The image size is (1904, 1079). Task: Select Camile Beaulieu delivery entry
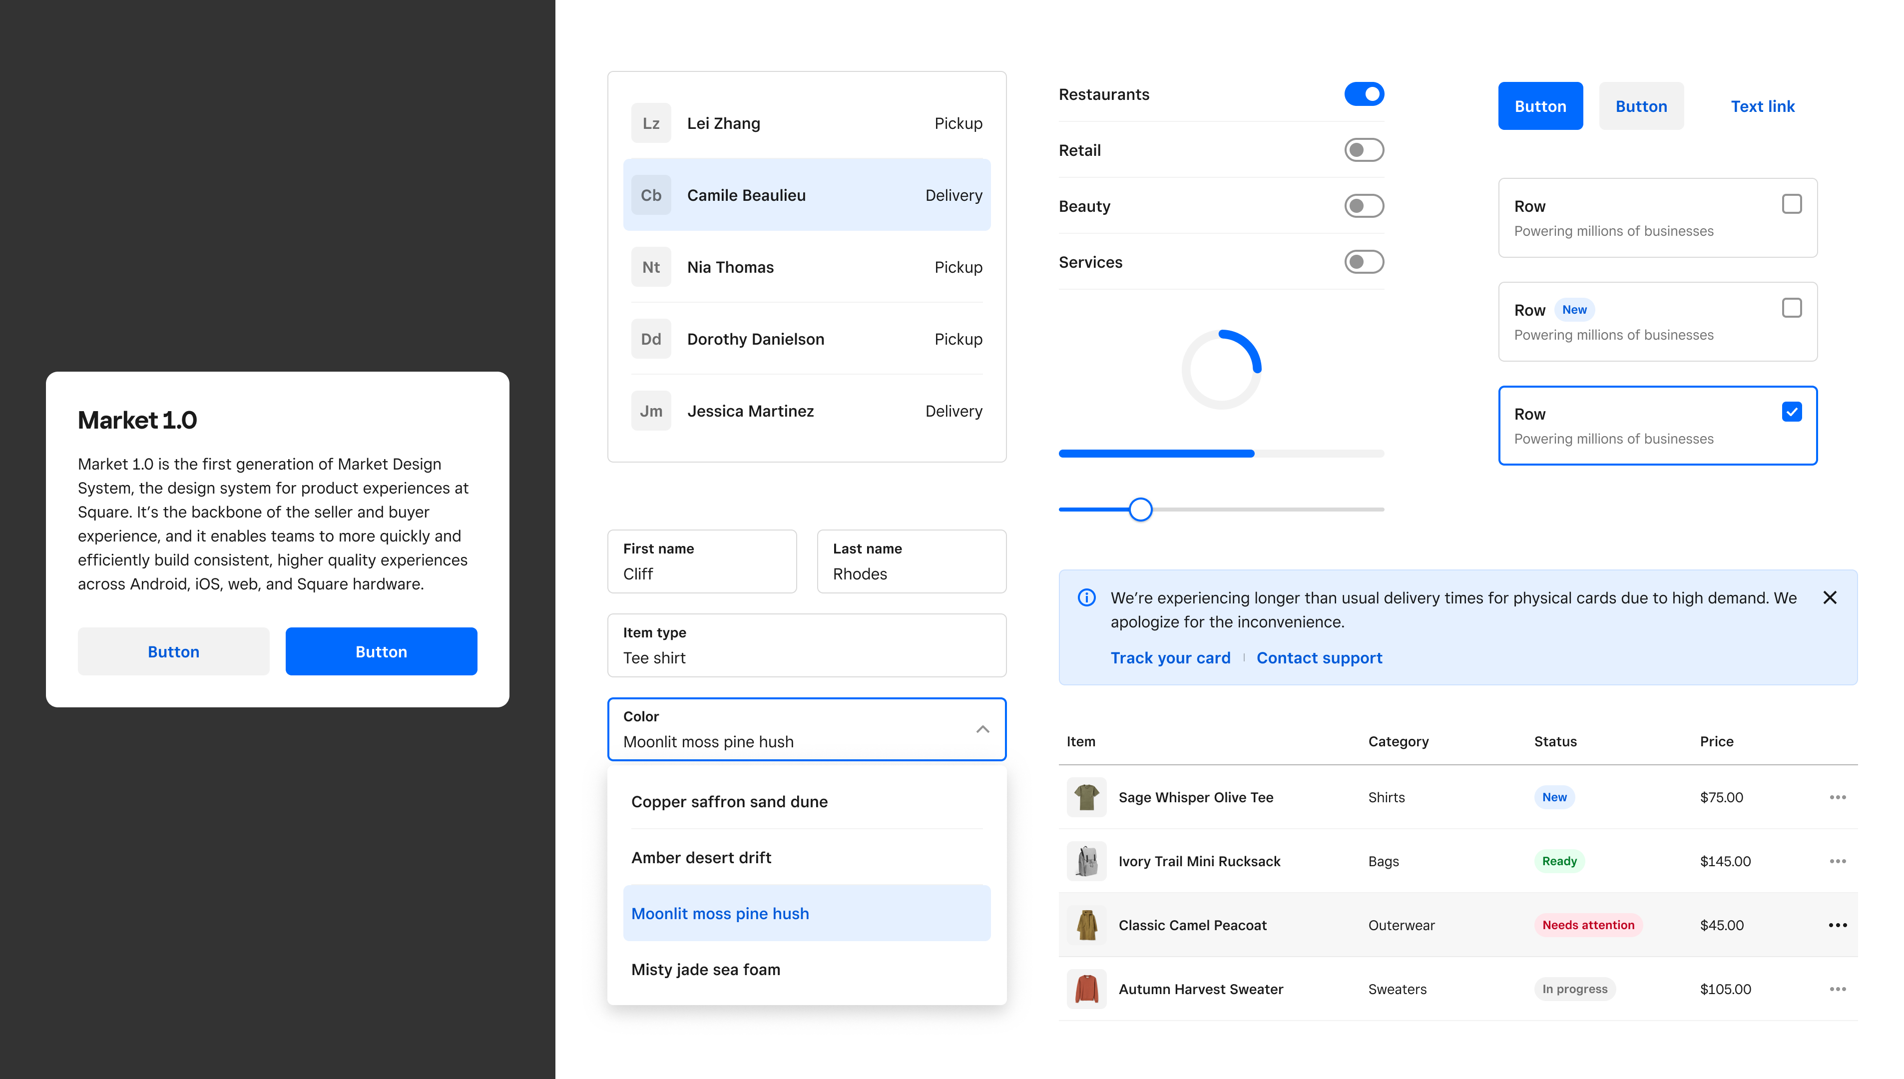click(x=807, y=194)
